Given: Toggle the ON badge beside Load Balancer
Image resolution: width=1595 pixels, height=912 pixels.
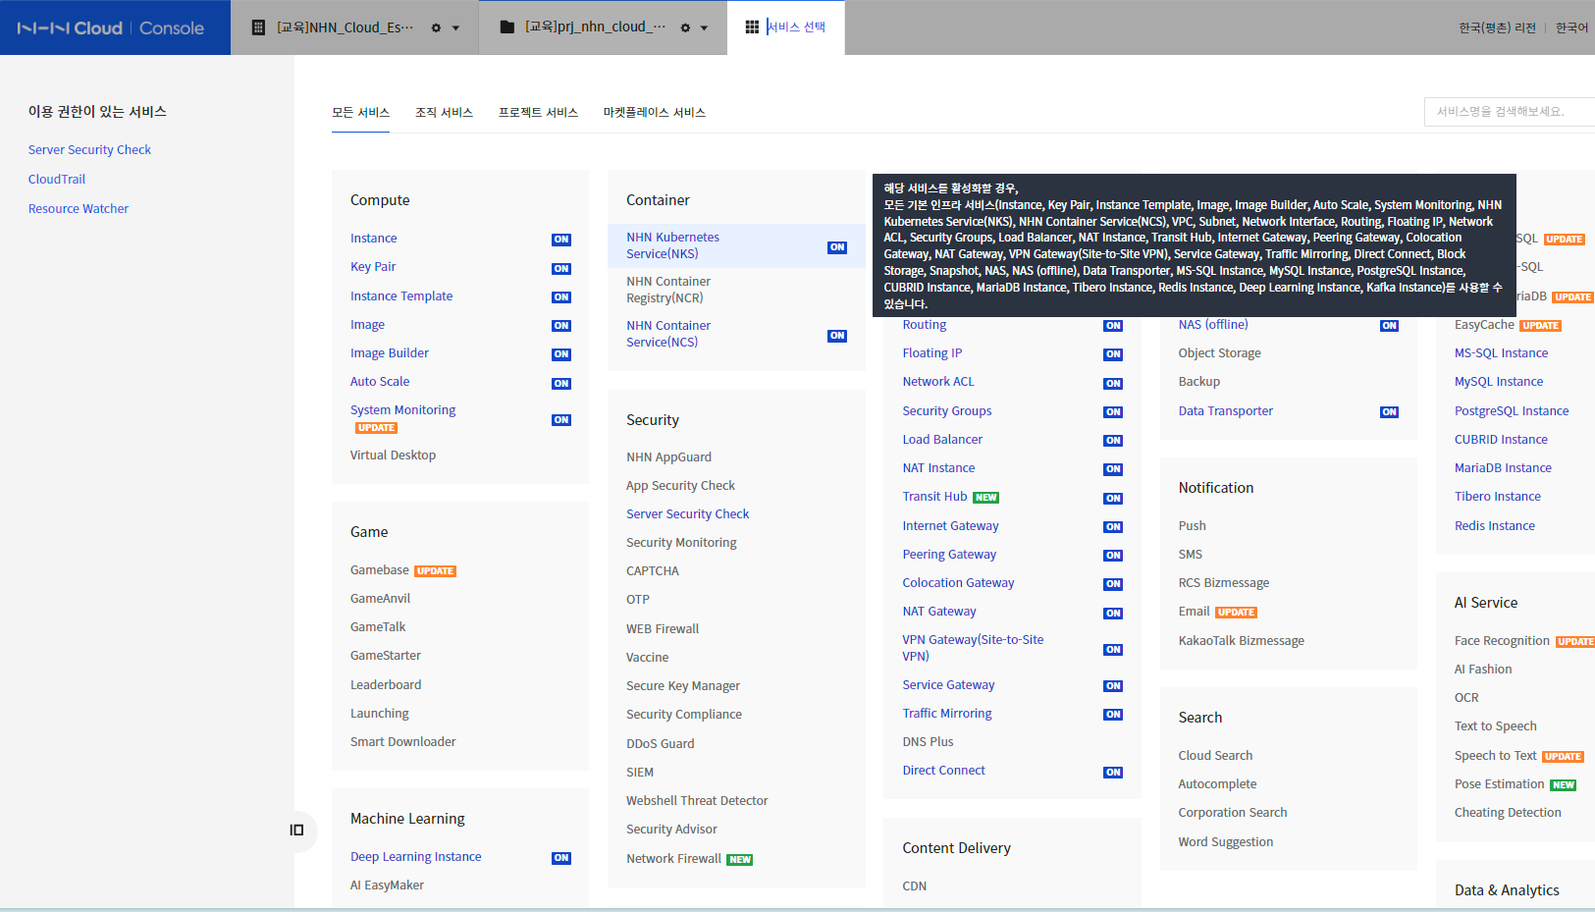Looking at the screenshot, I should click(1113, 441).
